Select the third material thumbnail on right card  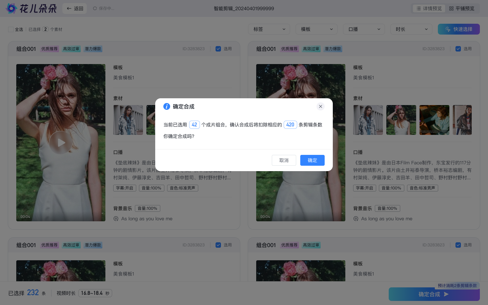434,120
